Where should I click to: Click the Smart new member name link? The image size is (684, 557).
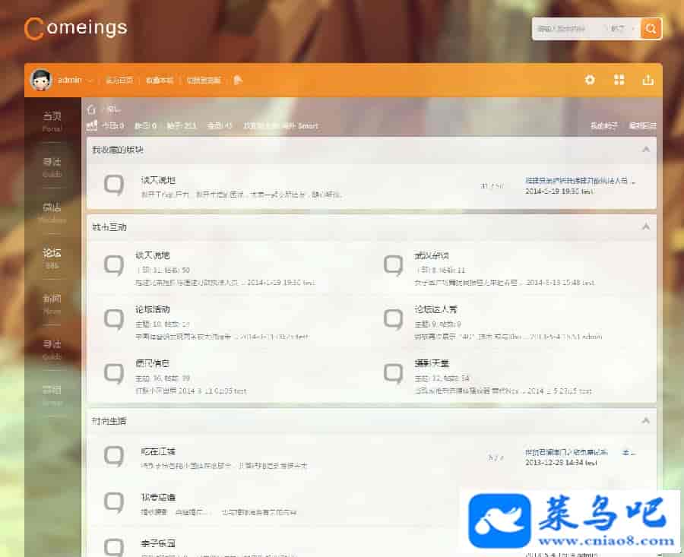(309, 125)
